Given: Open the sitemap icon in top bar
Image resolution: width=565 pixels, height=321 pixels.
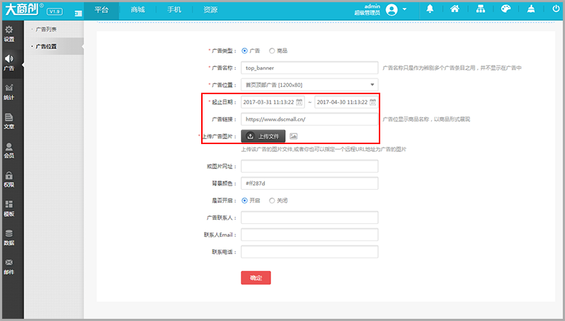Looking at the screenshot, I should [x=480, y=9].
